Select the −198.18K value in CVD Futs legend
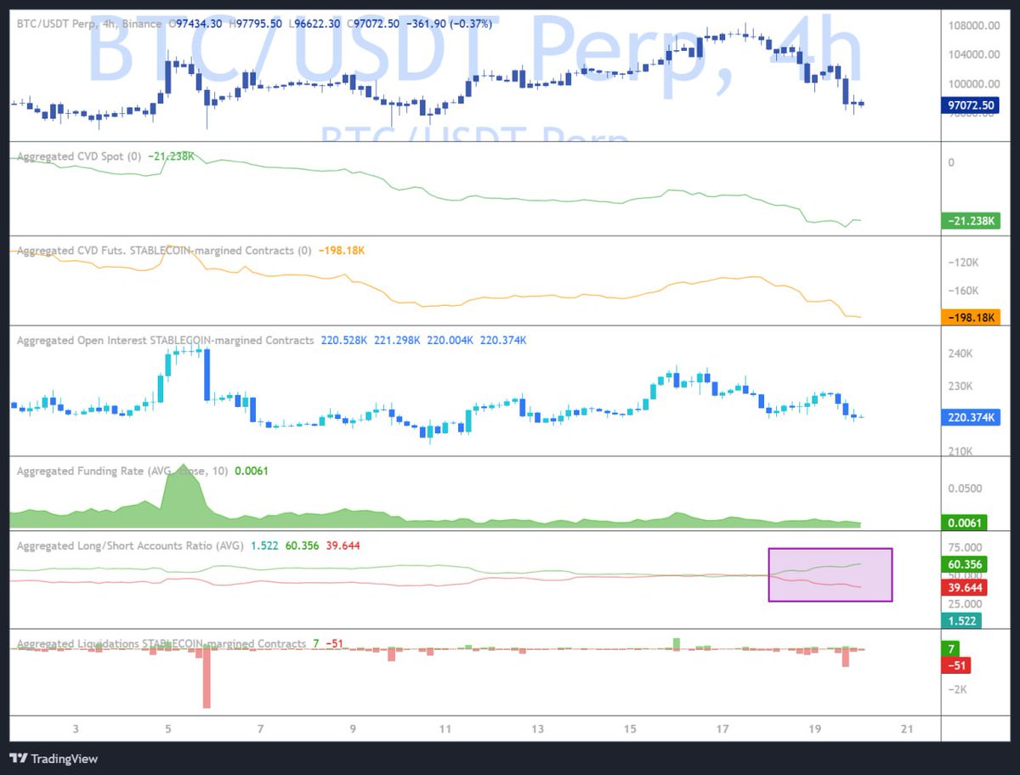This screenshot has height=775, width=1020. point(342,250)
